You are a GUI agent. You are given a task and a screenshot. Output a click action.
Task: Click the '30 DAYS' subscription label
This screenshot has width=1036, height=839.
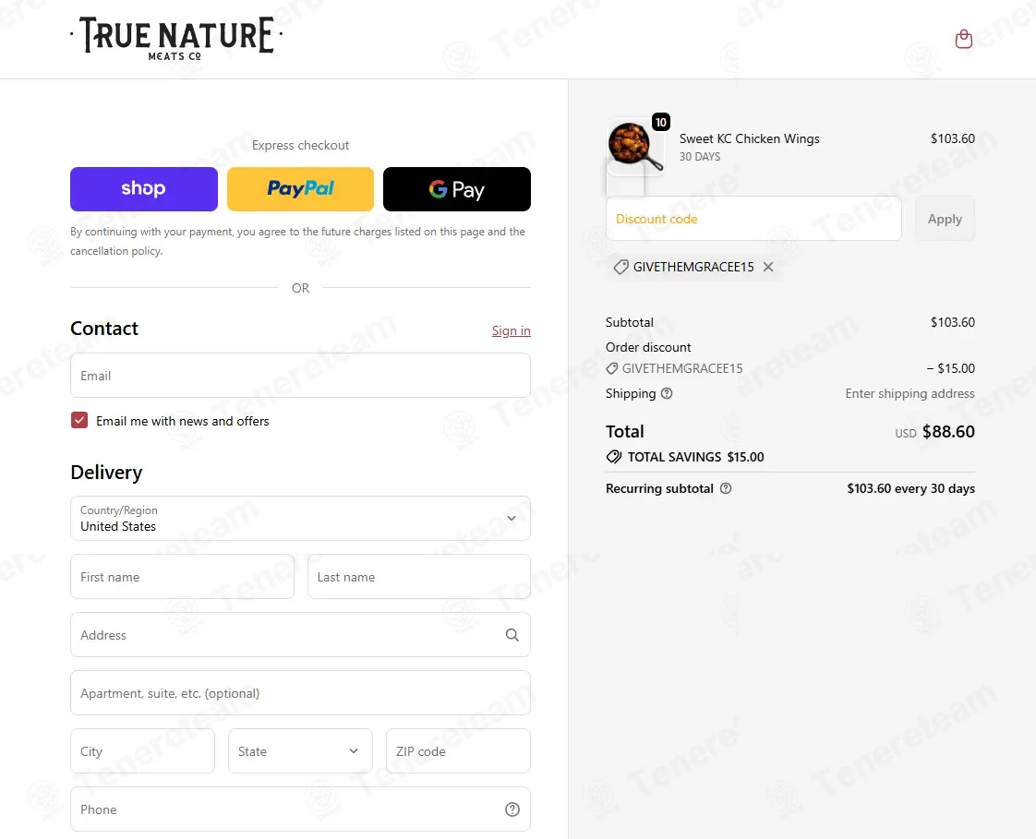(700, 157)
